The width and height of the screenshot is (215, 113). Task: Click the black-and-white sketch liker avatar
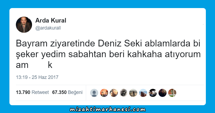tap(124, 93)
